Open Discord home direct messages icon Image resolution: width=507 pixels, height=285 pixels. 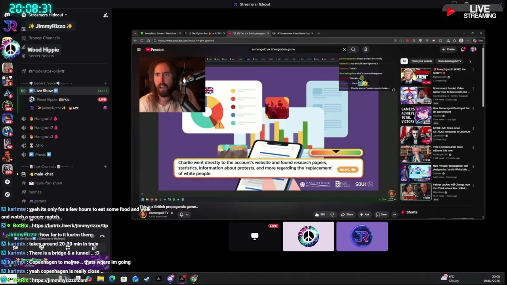(7, 15)
